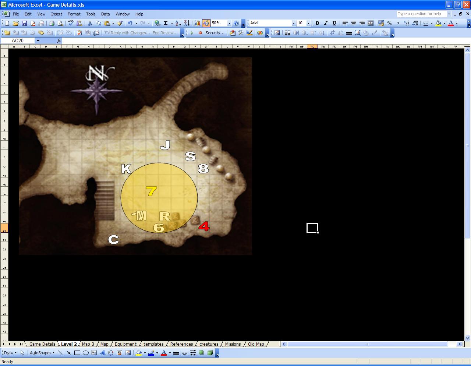The image size is (471, 366).
Task: Expand the AutoShapes menu
Action: 42,353
